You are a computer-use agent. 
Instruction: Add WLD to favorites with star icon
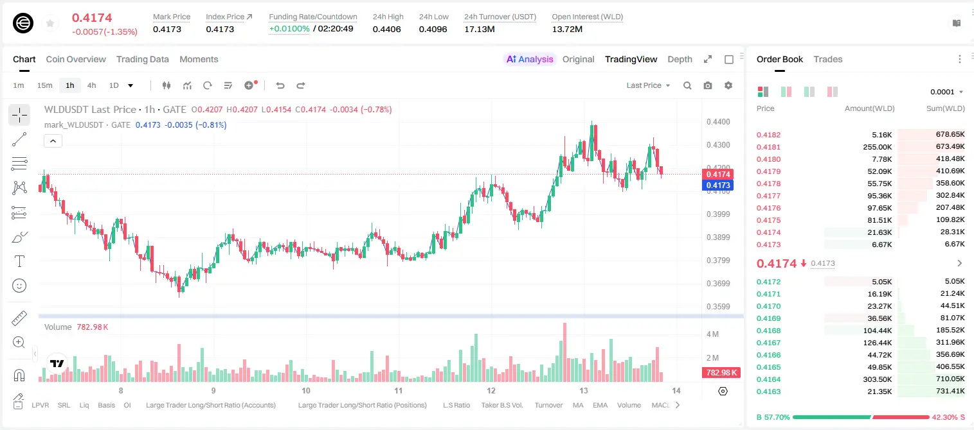50,23
